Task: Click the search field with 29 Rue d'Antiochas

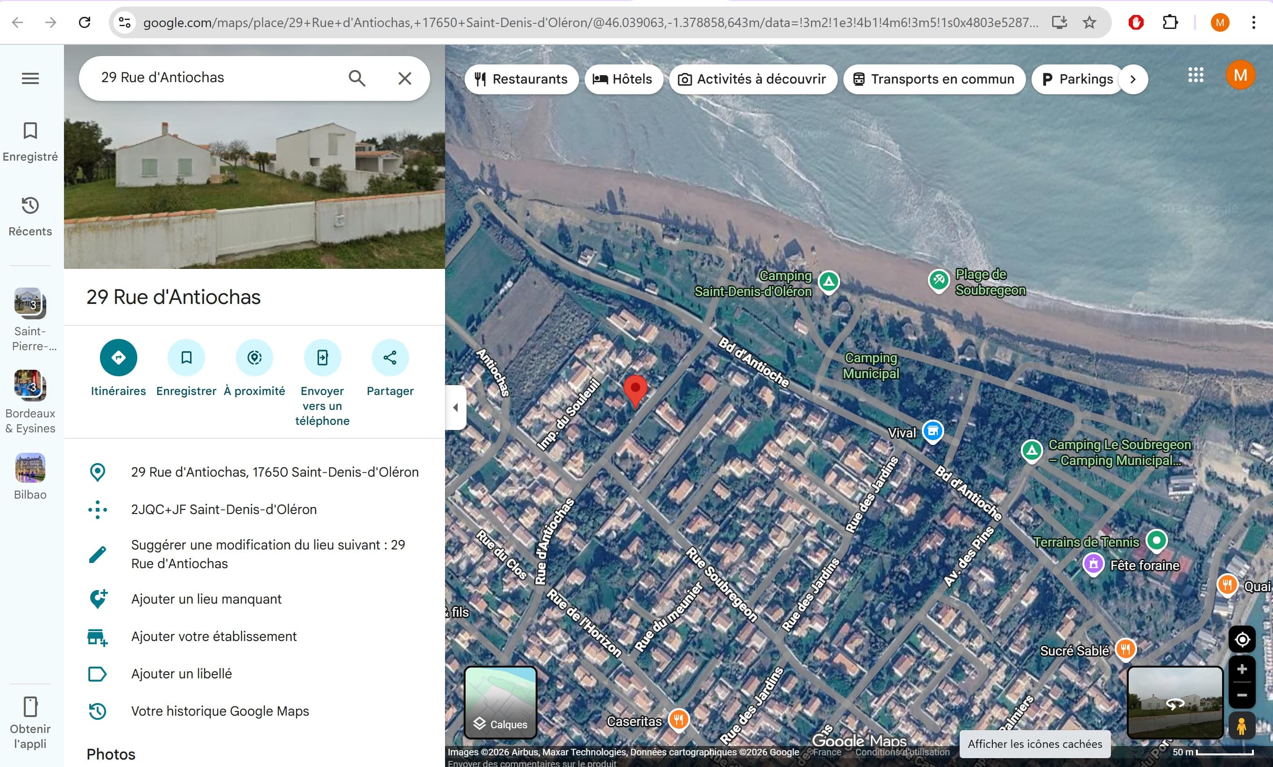Action: coord(217,78)
